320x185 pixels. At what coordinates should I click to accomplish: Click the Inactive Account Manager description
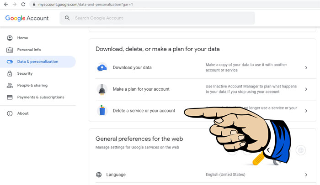pos(251,89)
